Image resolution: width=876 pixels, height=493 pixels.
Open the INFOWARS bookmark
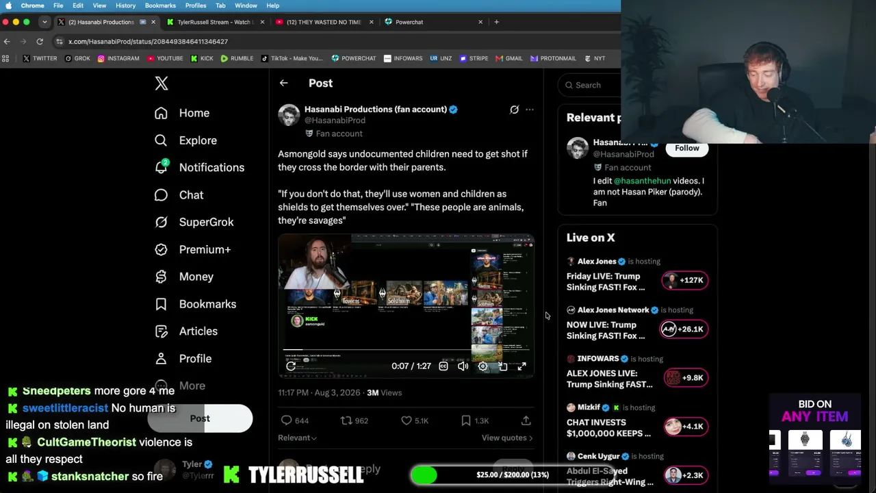pyautogui.click(x=403, y=58)
